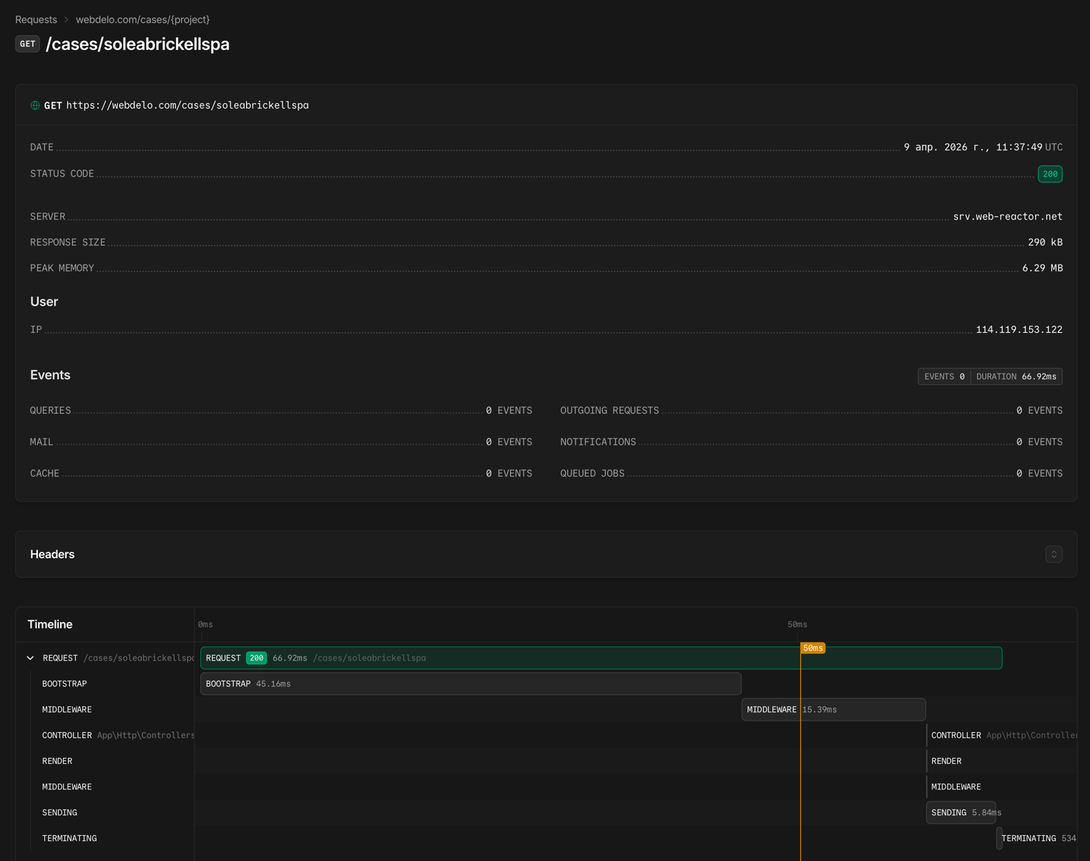This screenshot has width=1090, height=861.
Task: Select the BOOTSTRAP 45.16ms bar on the timeline
Action: (470, 684)
